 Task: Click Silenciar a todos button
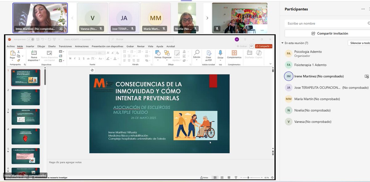coord(359,43)
